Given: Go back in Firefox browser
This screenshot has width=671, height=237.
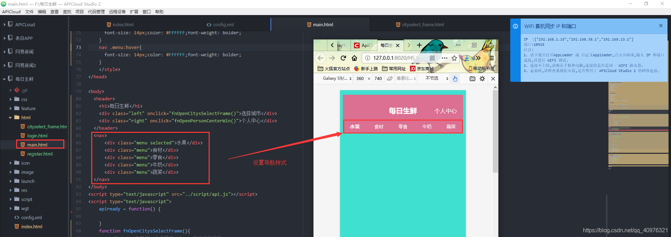Looking at the screenshot, I should coord(320,58).
